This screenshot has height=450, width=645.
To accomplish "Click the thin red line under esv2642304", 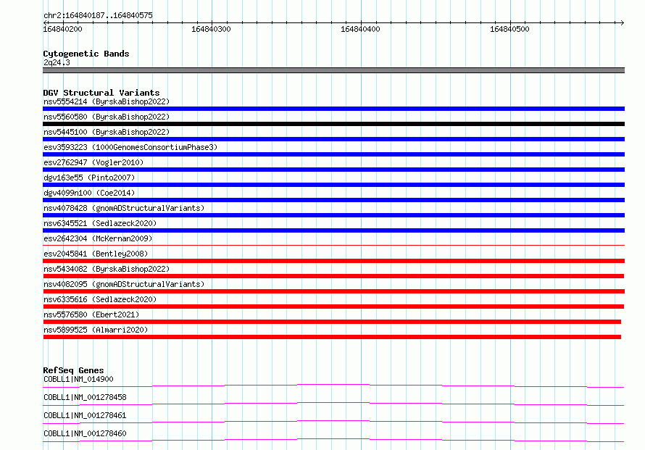I will 333,245.
